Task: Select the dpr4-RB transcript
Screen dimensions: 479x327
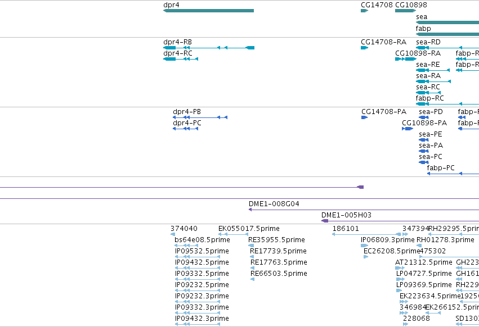Action: (x=209, y=48)
